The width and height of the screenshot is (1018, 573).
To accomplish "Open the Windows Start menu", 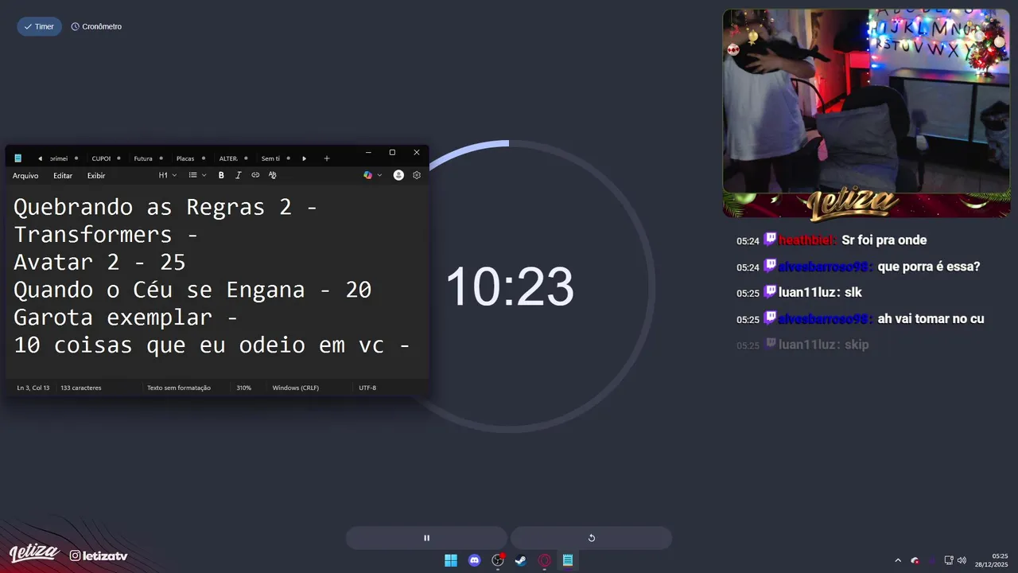I will pyautogui.click(x=451, y=560).
